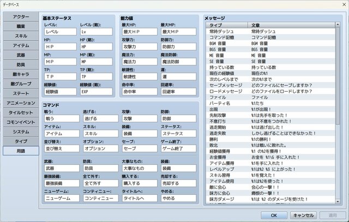The image size is (349, 222).
Task: Select the 用語 tab
Action: (x=21, y=151)
